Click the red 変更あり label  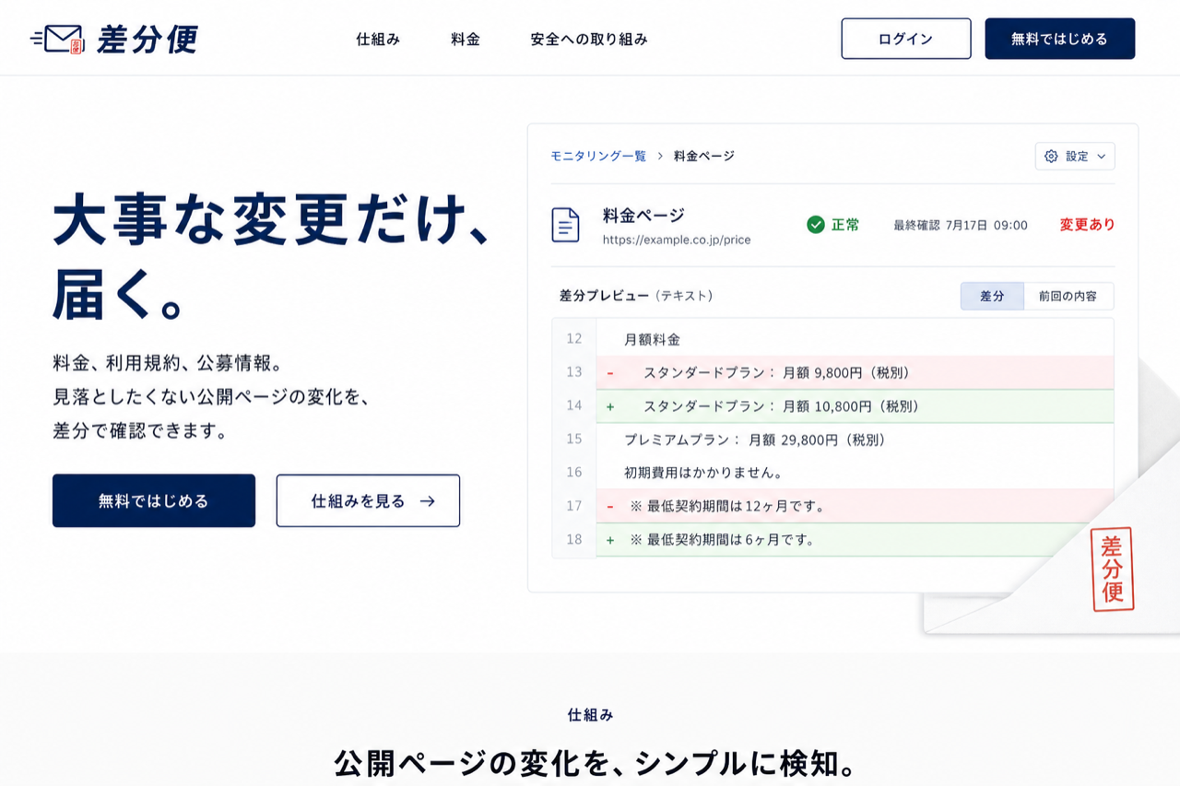point(1087,224)
